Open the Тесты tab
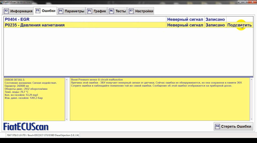 tap(117, 11)
